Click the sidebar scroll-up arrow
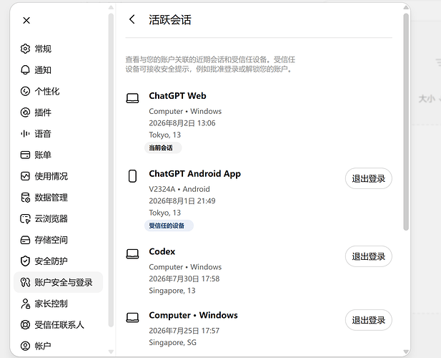 pos(111,7)
